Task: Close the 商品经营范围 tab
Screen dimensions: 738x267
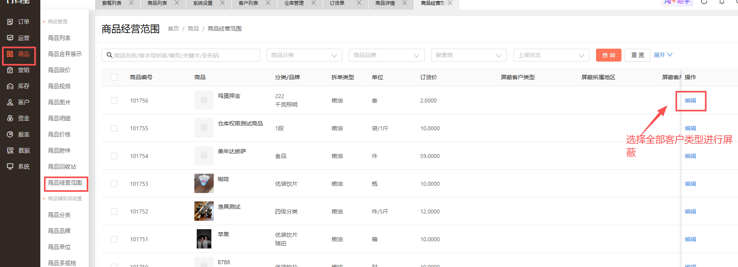Action: 450,3
